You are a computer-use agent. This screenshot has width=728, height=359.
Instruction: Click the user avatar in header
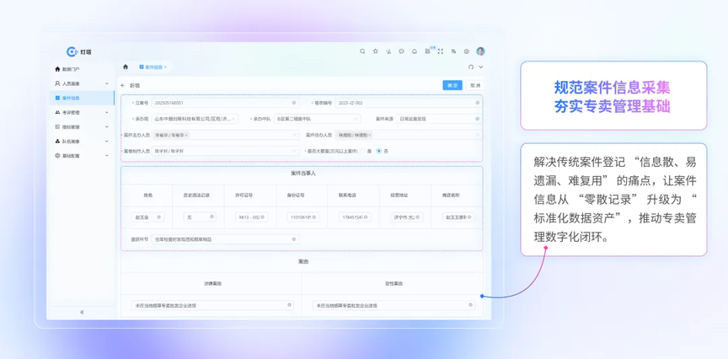[x=480, y=51]
